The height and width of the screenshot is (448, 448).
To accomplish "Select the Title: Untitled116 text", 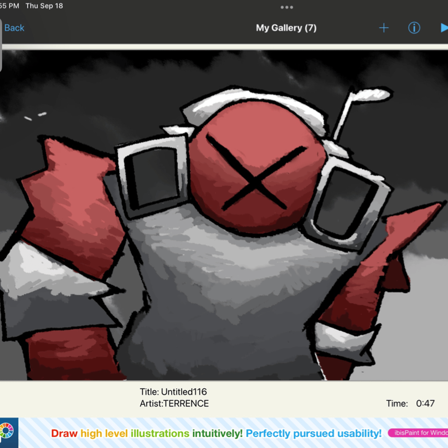I will click(173, 392).
